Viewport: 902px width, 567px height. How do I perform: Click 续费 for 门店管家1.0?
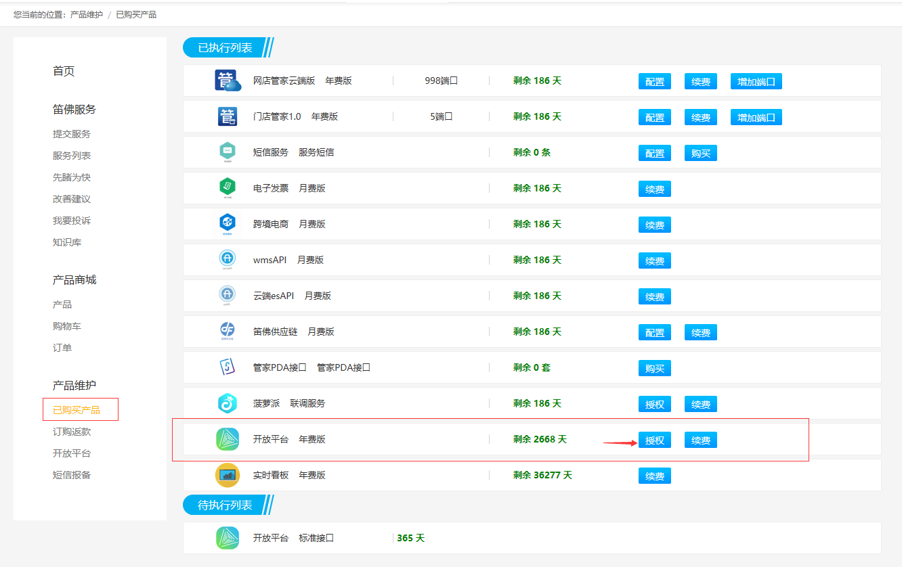pyautogui.click(x=701, y=117)
